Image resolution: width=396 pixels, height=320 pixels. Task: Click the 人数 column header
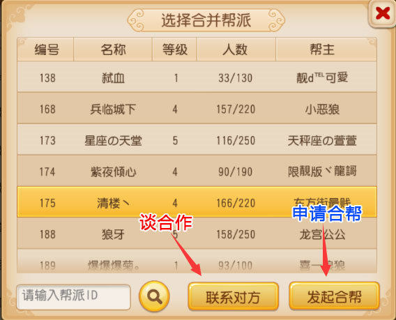point(236,49)
